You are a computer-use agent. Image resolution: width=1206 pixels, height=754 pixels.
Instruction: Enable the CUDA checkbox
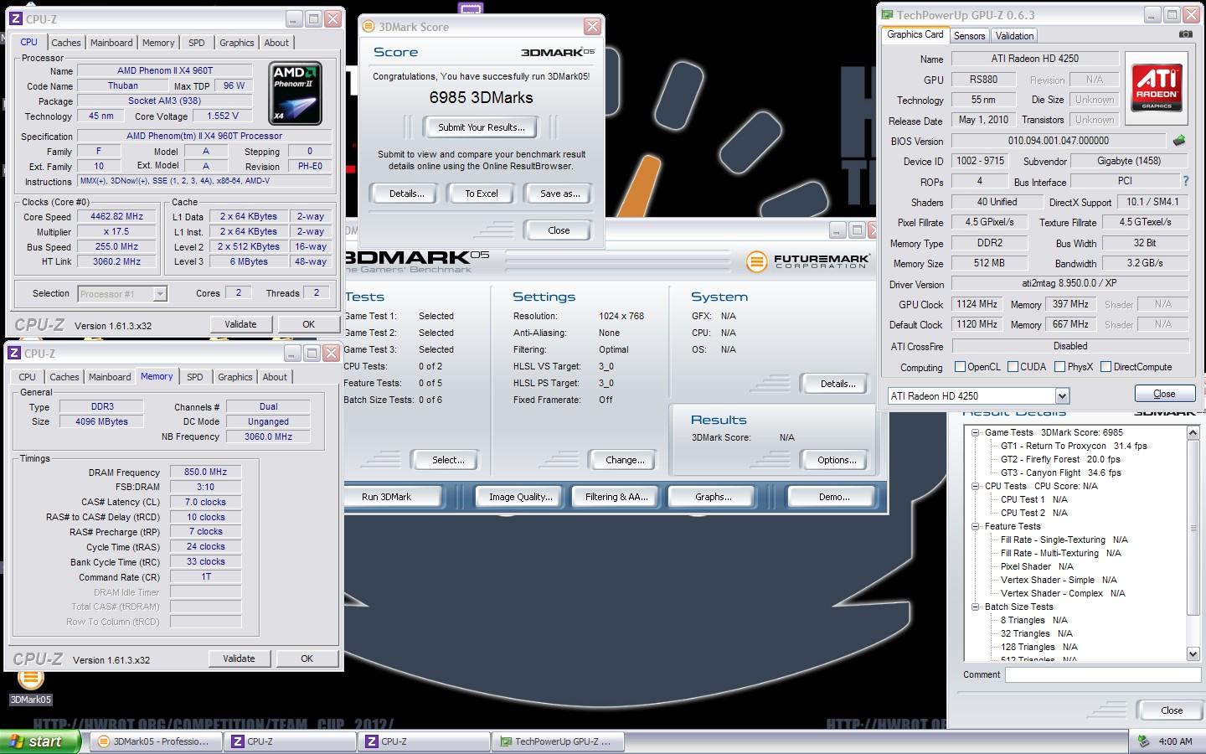point(1013,367)
